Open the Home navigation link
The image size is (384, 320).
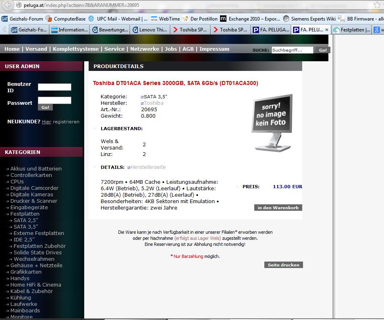click(12, 49)
